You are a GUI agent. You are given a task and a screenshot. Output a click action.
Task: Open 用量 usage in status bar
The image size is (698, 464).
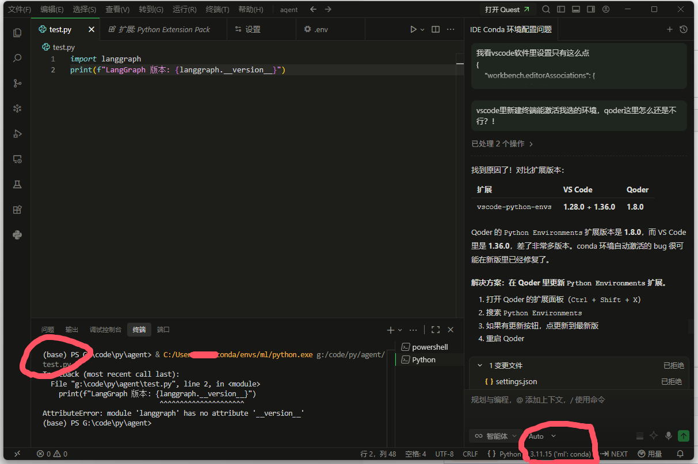(650, 454)
